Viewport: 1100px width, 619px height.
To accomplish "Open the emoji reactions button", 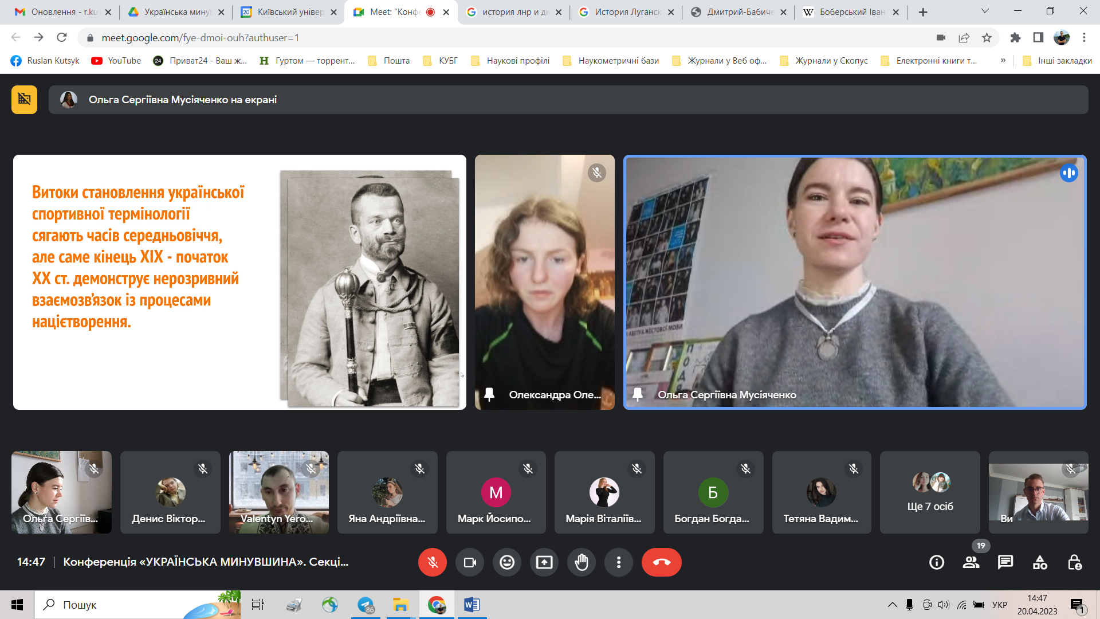I will (x=507, y=562).
